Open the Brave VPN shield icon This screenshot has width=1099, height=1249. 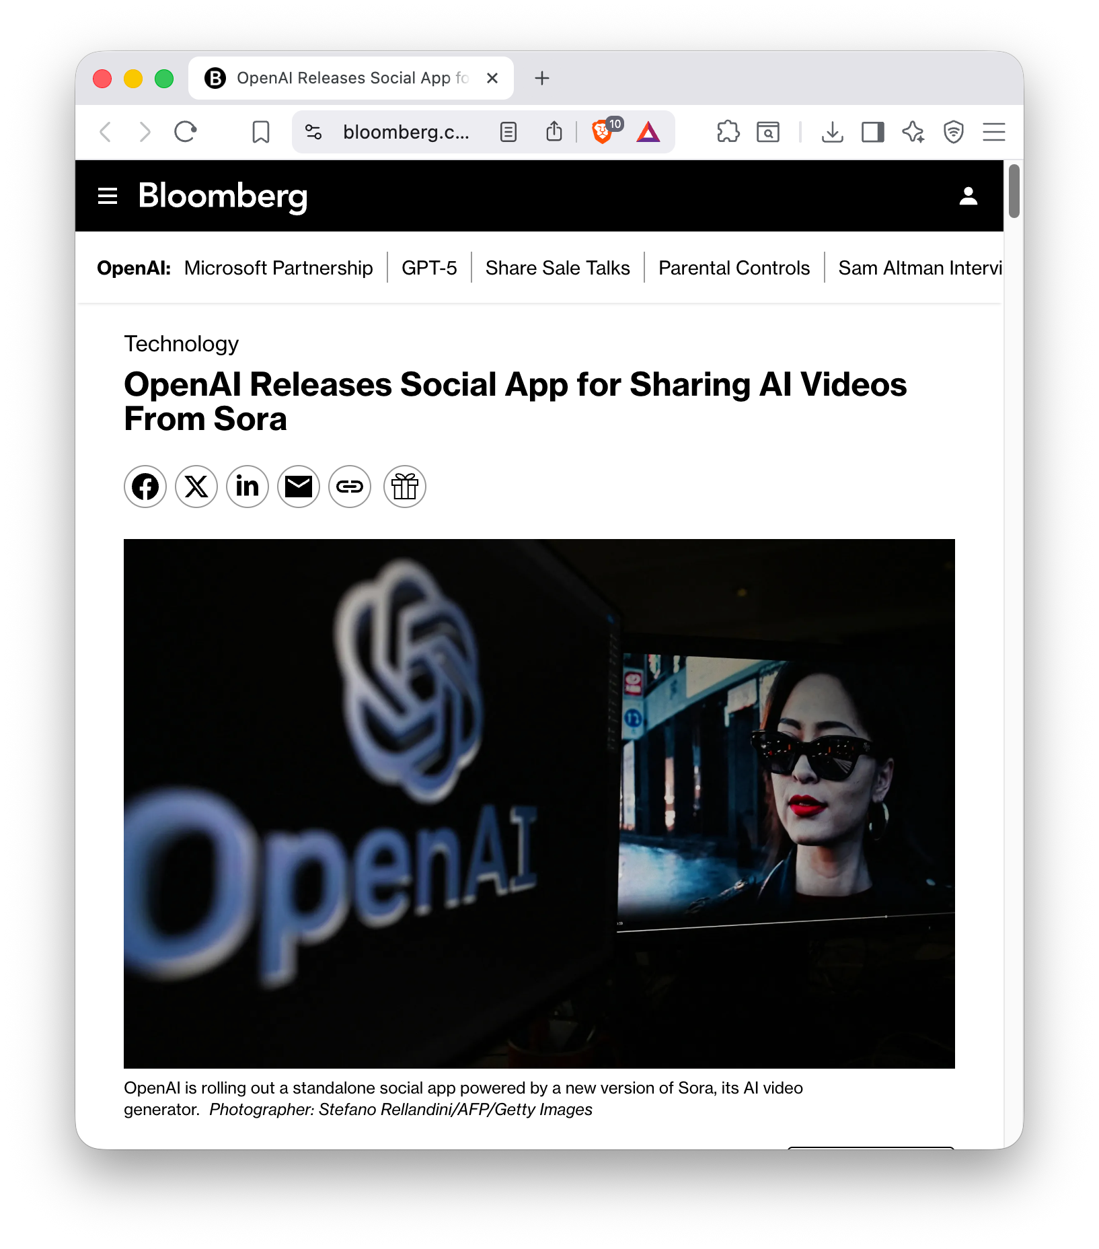(954, 132)
